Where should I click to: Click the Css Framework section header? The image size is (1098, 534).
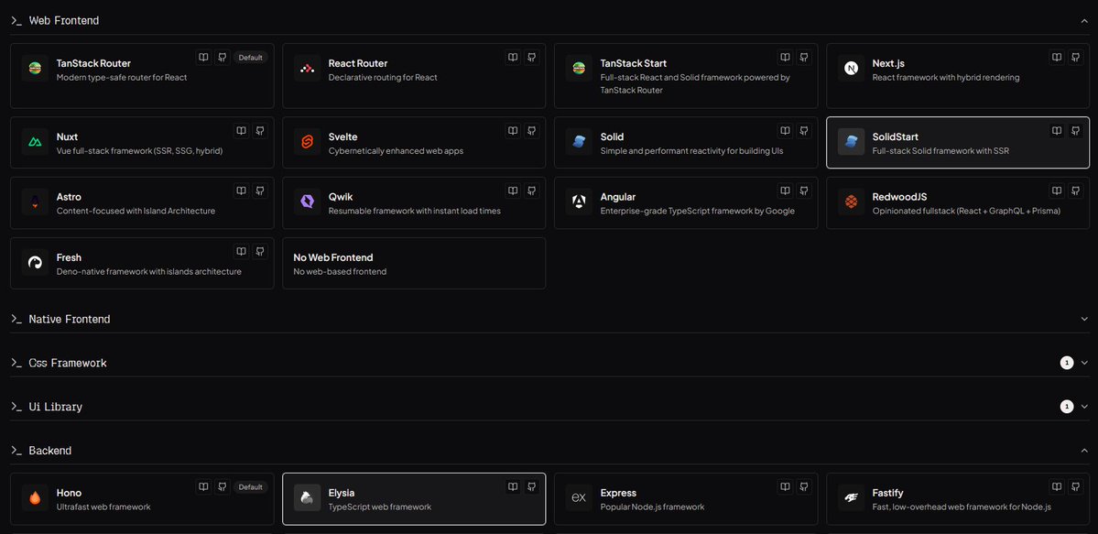pos(549,363)
